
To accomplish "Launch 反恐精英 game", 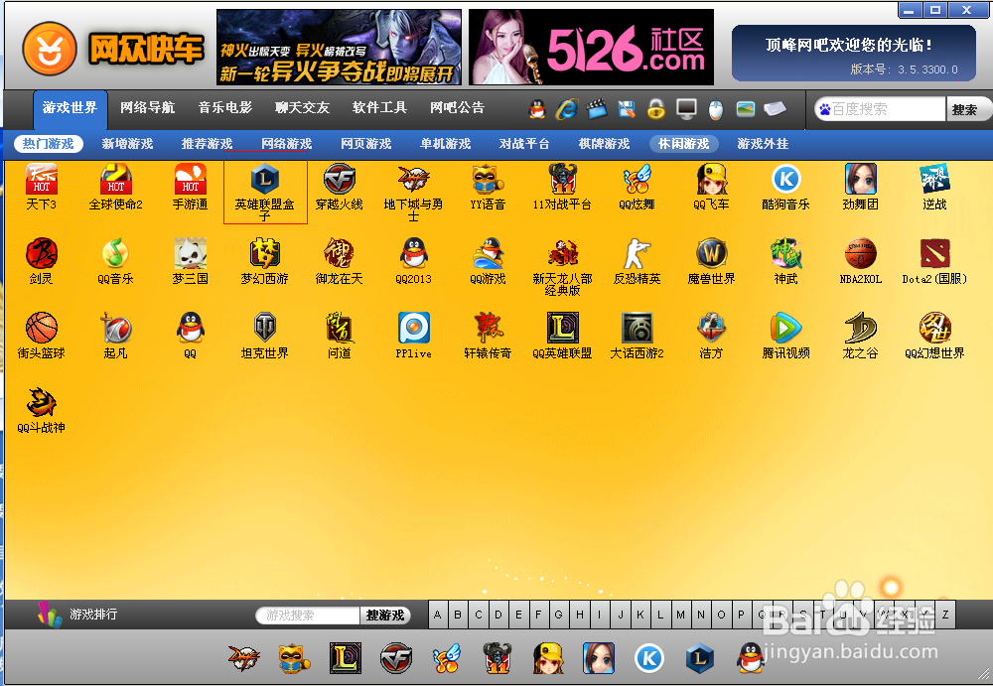I will [x=637, y=260].
